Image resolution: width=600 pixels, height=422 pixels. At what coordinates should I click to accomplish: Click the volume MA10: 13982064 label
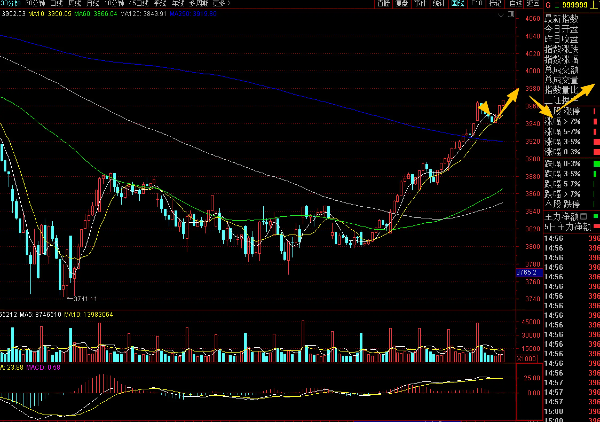[89, 315]
